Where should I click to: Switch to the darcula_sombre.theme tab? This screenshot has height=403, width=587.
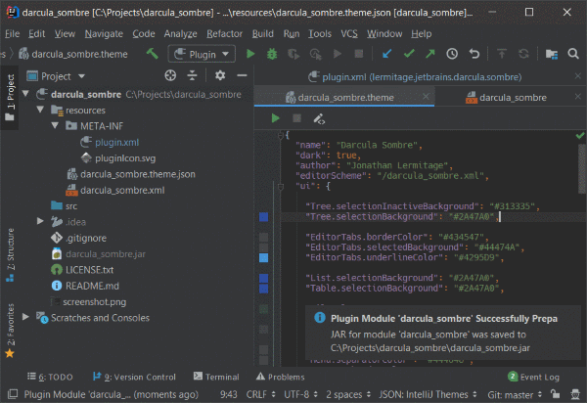345,97
